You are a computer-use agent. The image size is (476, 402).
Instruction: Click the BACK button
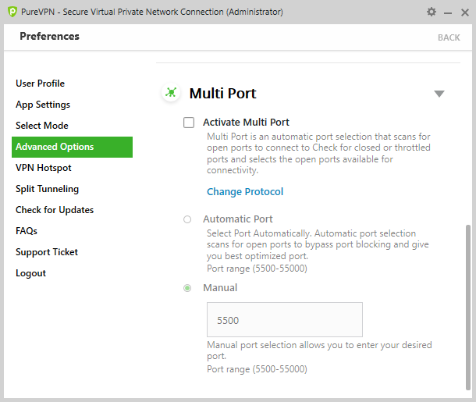(x=449, y=37)
